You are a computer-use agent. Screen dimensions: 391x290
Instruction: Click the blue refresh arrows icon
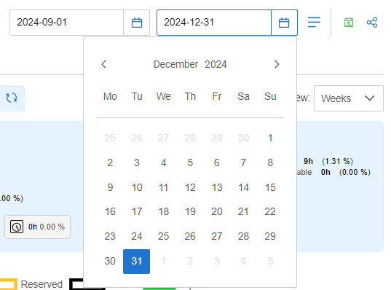pos(12,98)
